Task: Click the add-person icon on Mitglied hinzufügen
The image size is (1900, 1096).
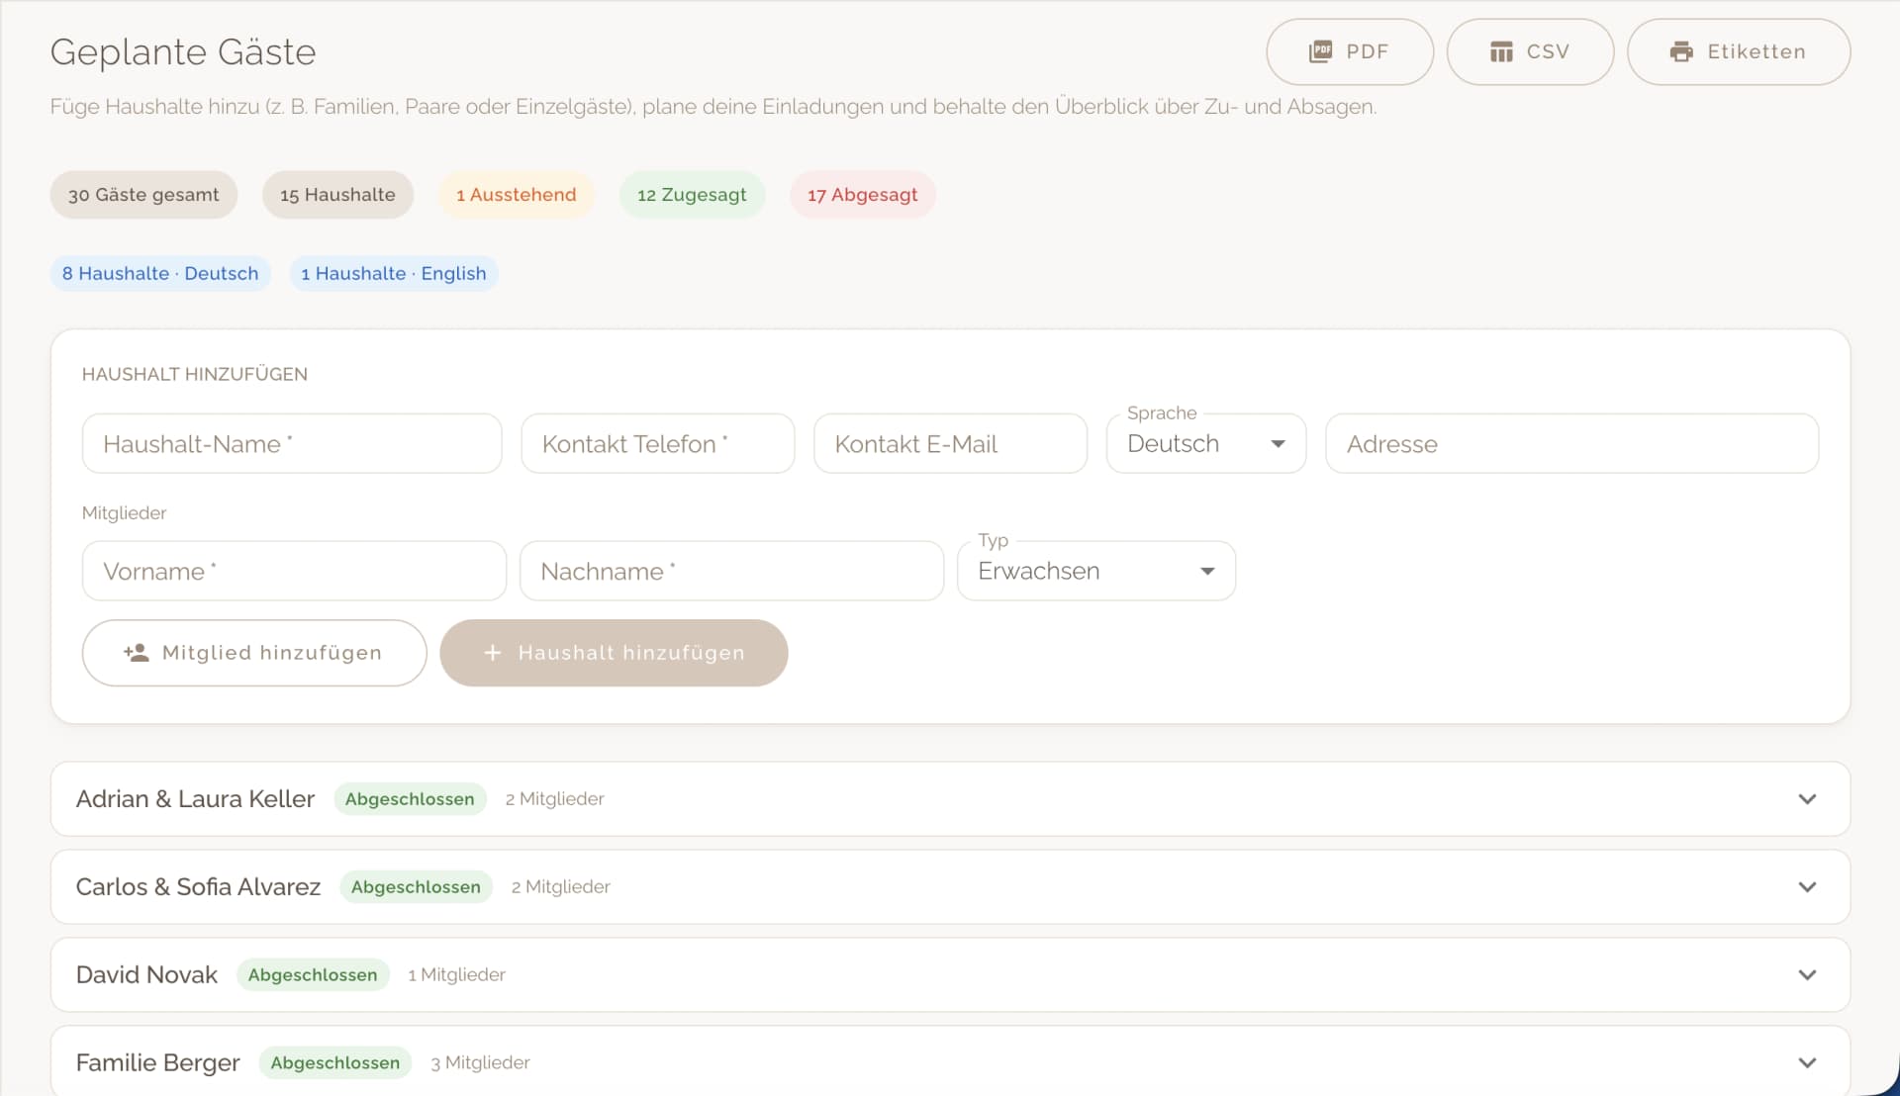Action: pos(137,653)
